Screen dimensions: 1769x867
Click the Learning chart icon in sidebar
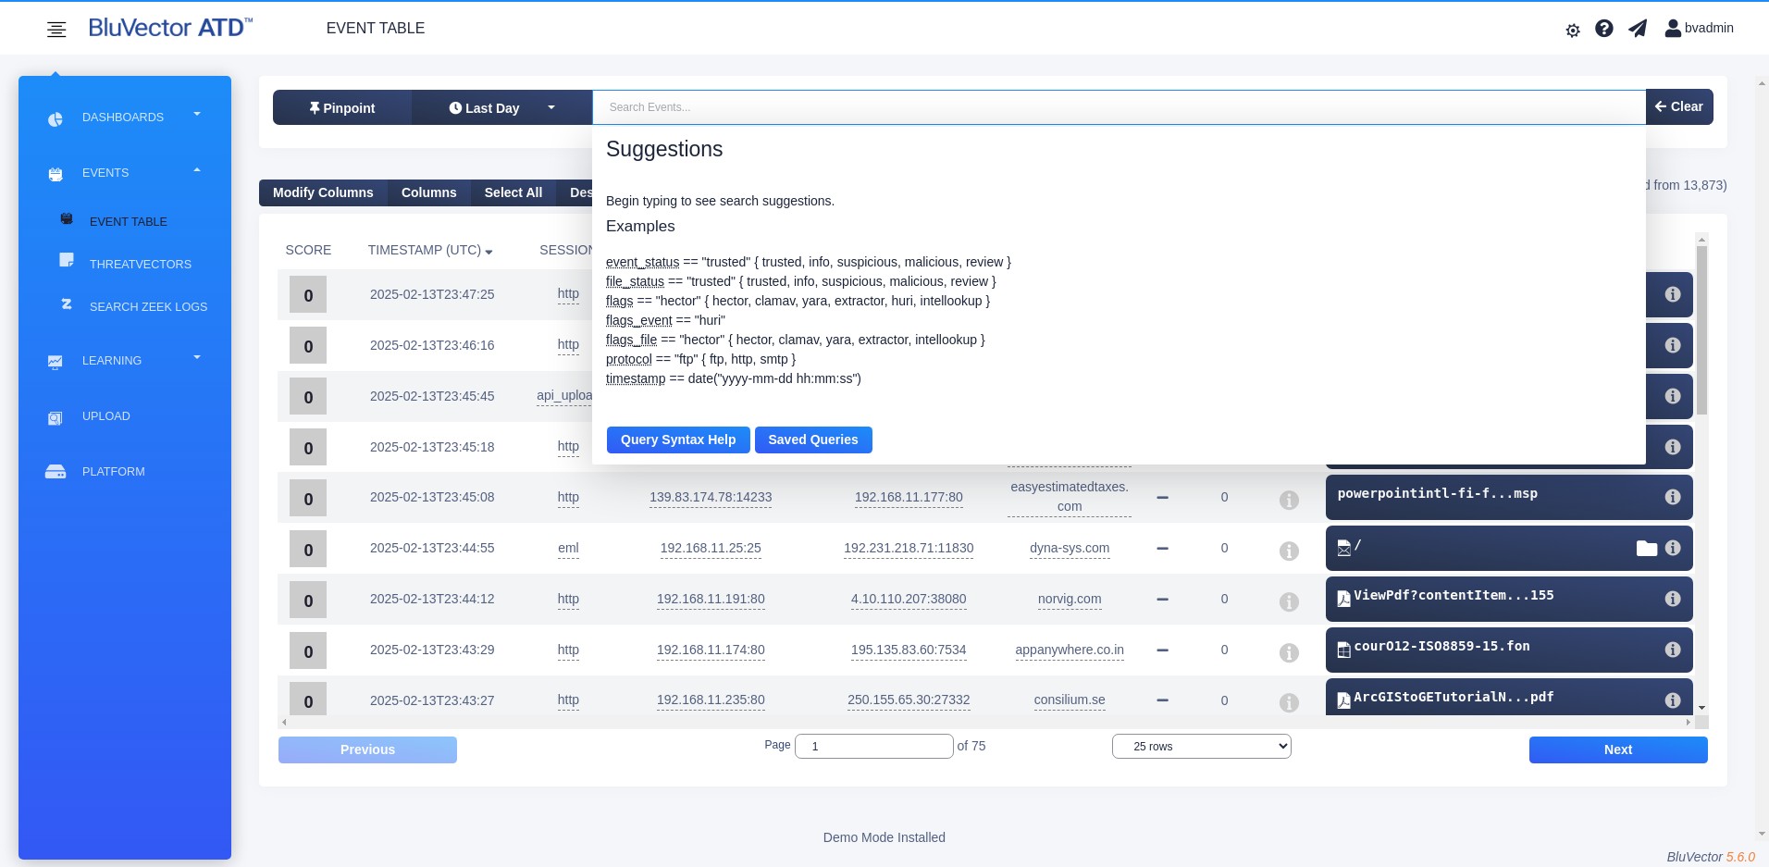point(56,362)
